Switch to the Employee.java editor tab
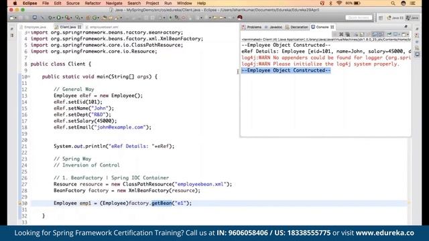 pos(33,27)
